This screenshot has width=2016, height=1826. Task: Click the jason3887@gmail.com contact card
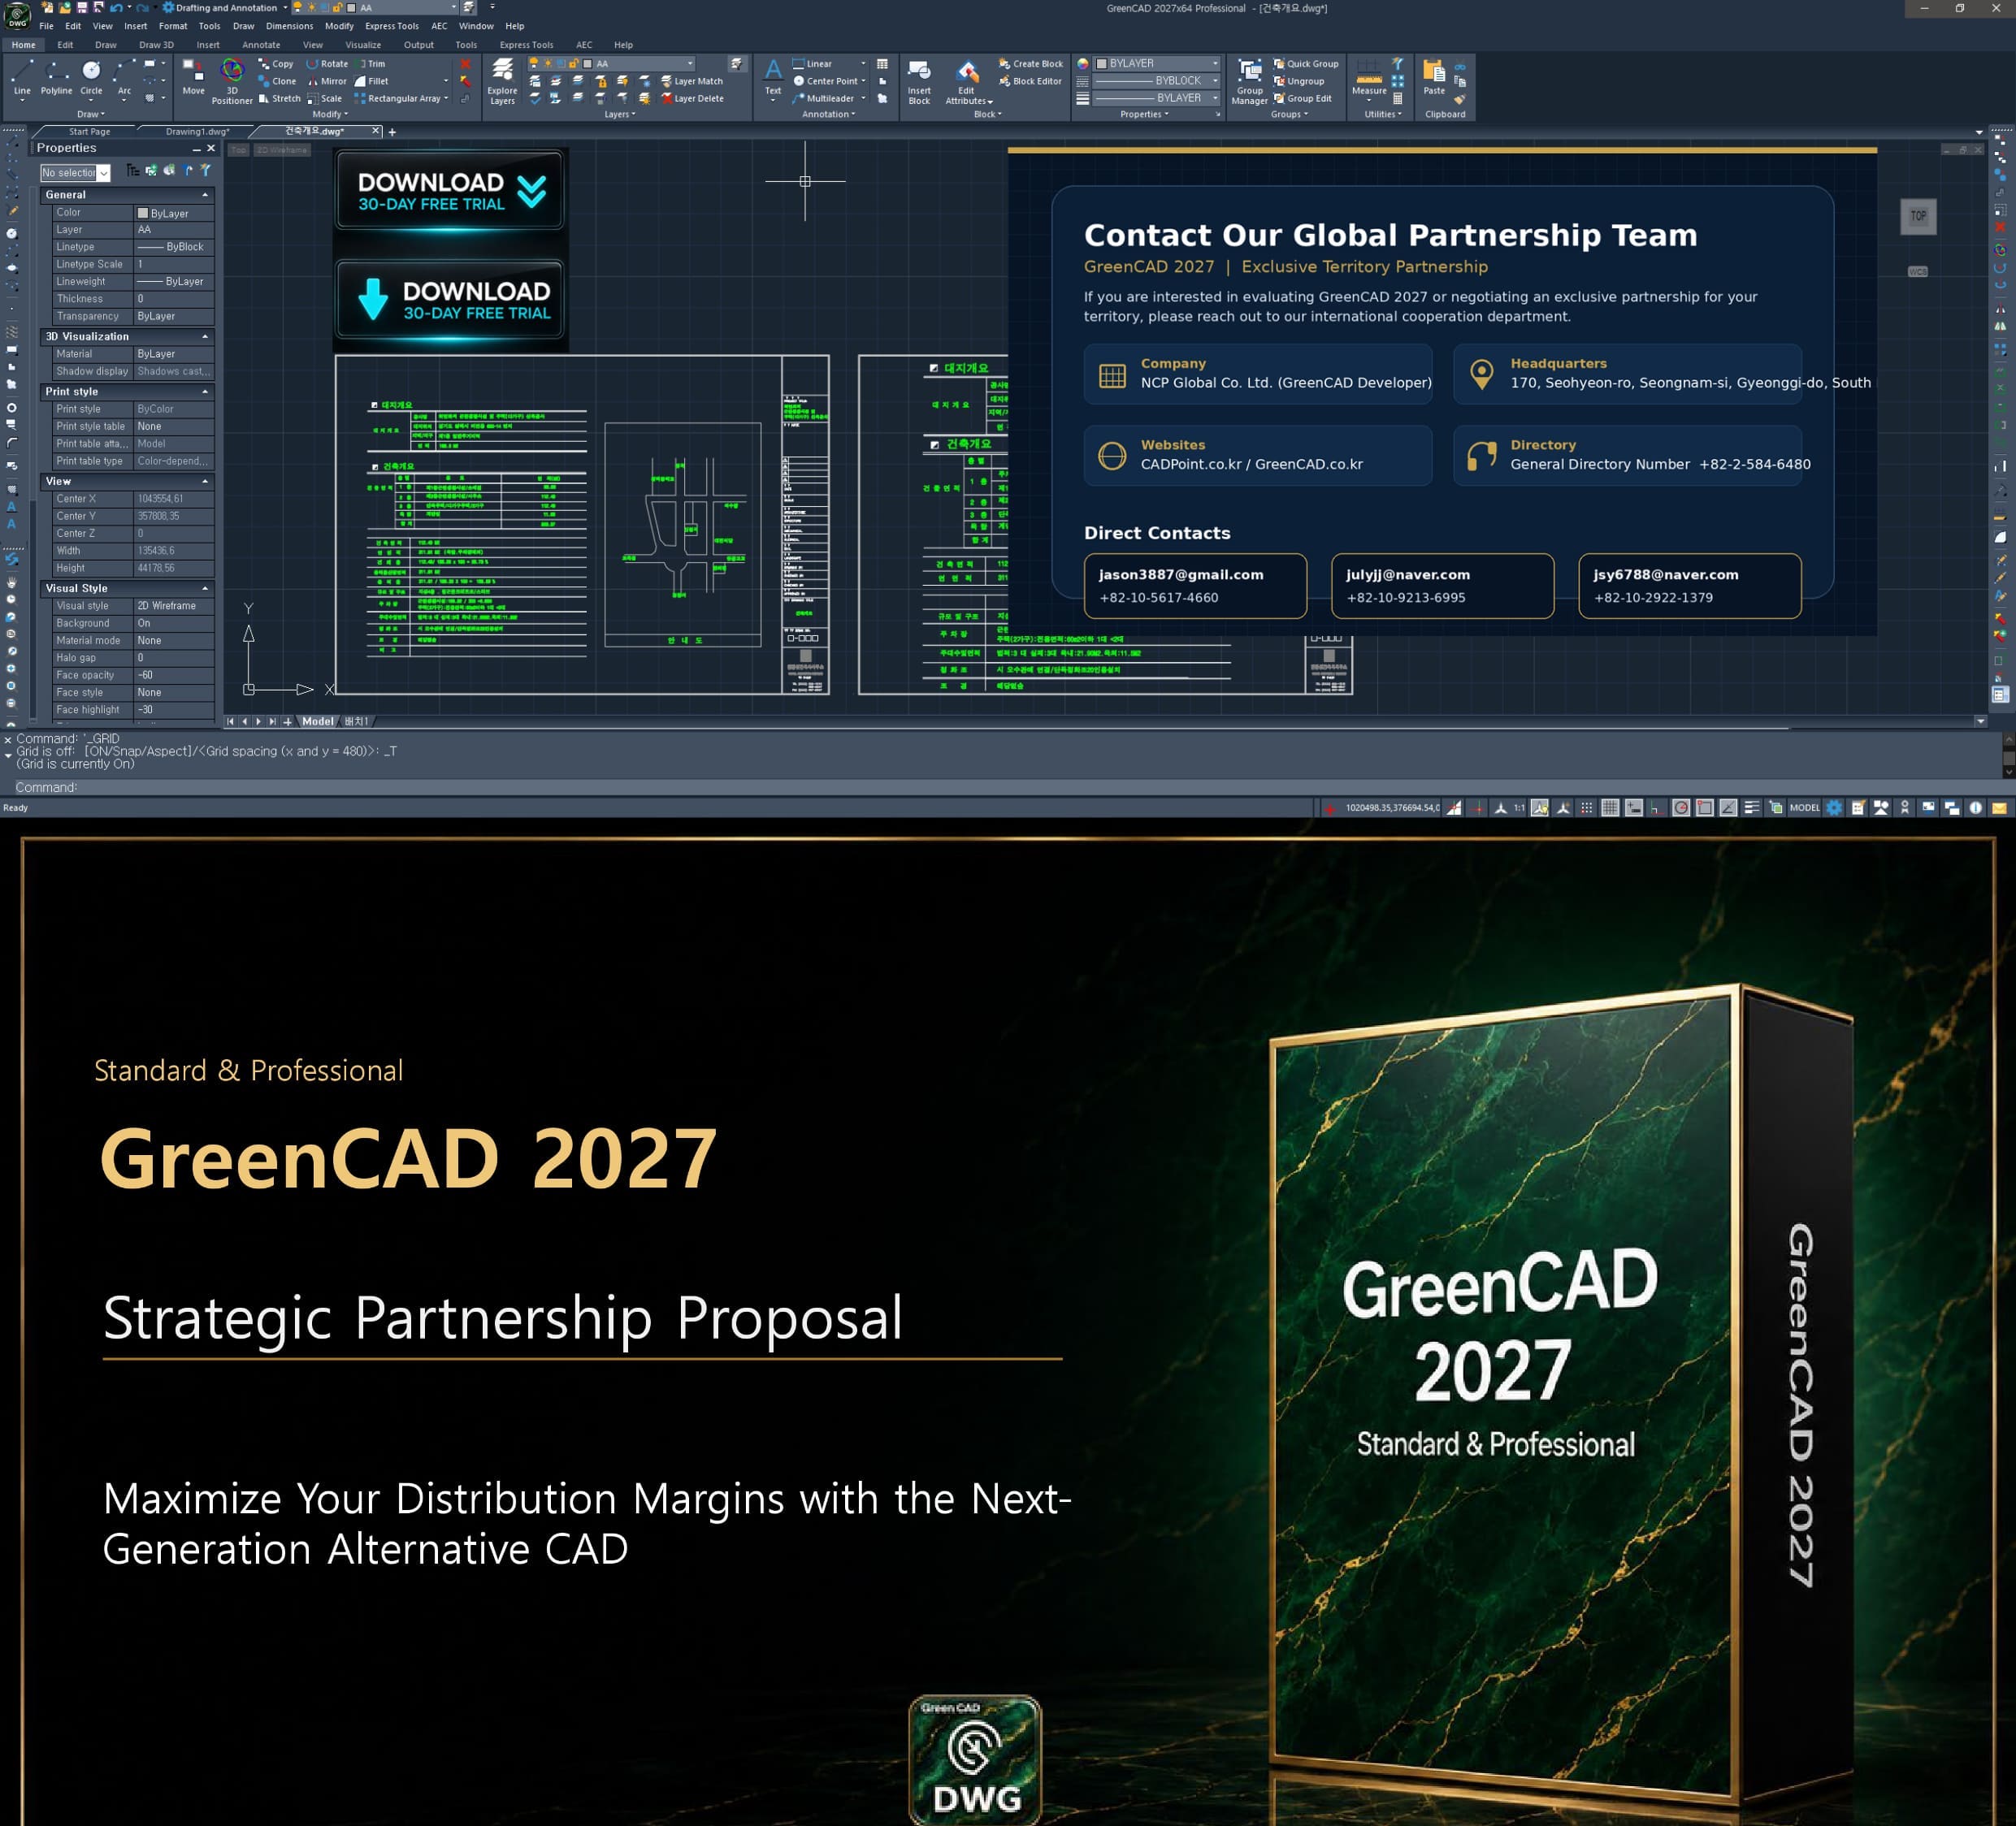(1195, 586)
